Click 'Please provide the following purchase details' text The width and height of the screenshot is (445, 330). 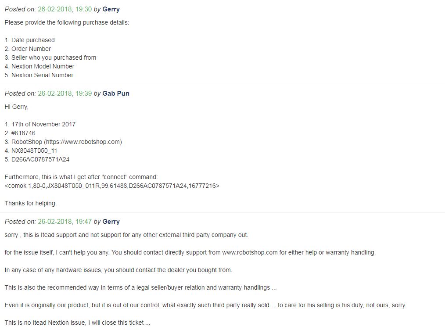click(67, 22)
